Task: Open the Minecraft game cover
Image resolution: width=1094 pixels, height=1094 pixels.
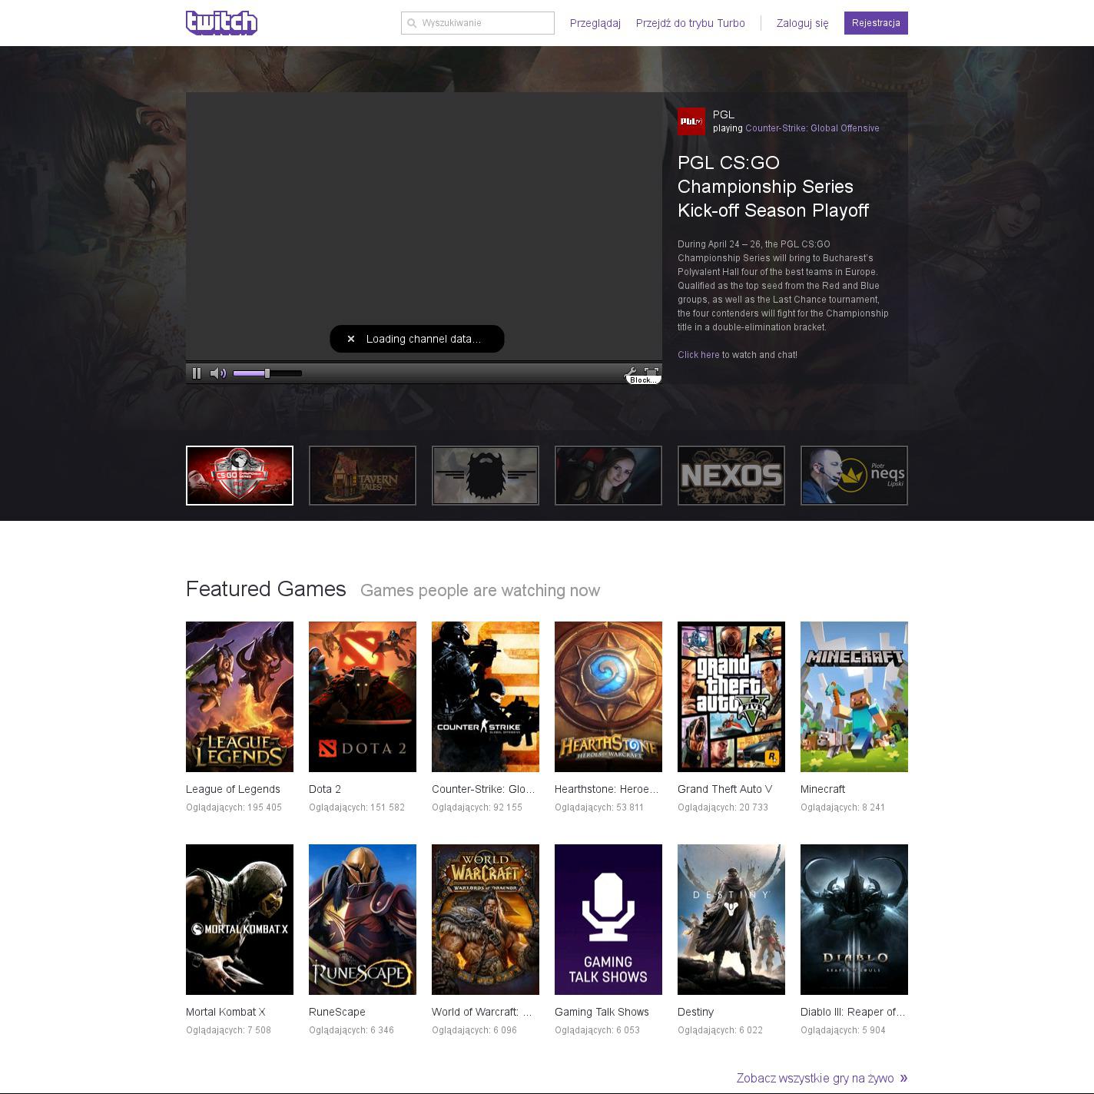Action: [x=854, y=697]
